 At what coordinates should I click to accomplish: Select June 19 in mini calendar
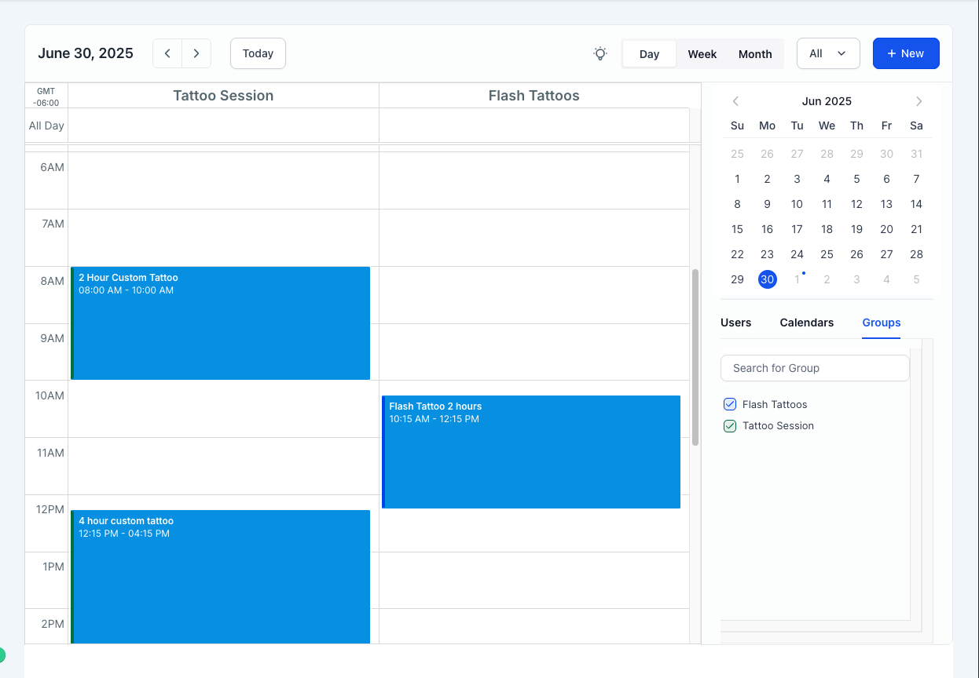pyautogui.click(x=856, y=229)
